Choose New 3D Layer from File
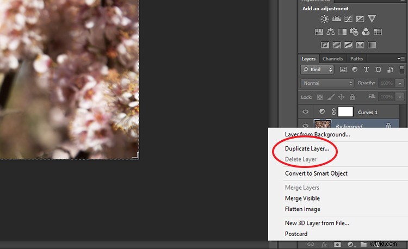408x249 pixels. (x=317, y=223)
